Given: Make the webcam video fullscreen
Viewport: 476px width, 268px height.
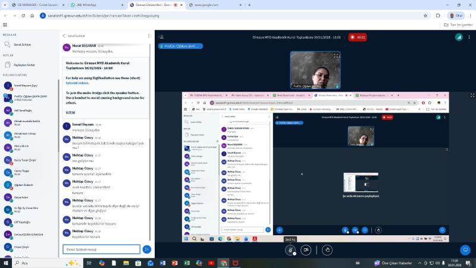Looking at the screenshot, I should click(x=336, y=55).
